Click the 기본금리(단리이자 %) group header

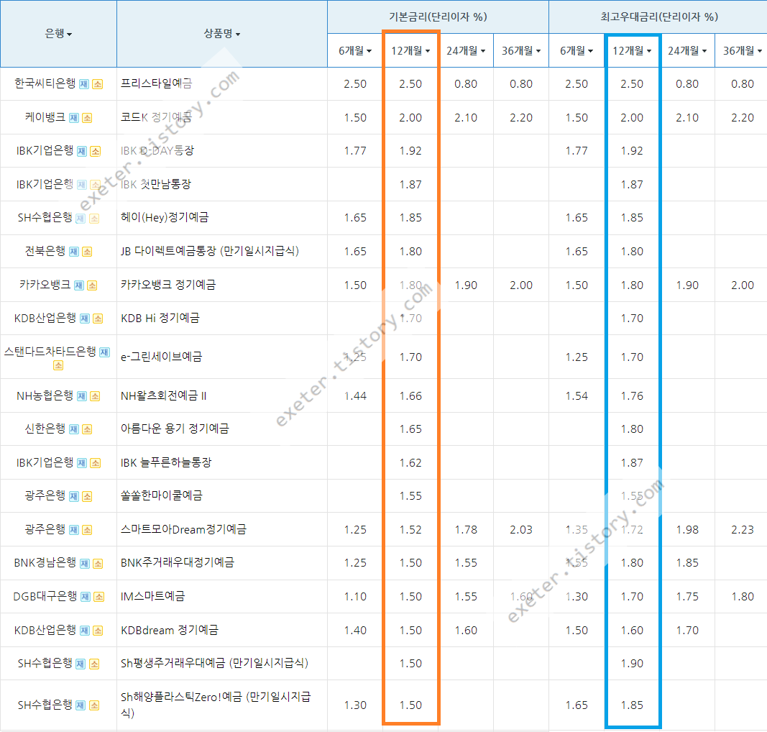438,17
